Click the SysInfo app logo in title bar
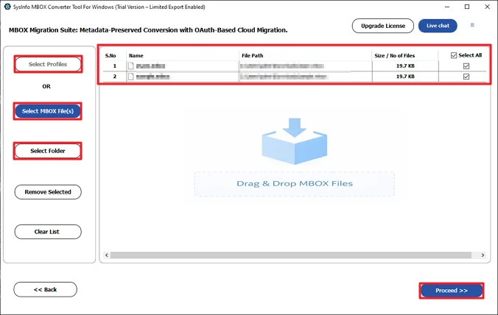498x315 pixels. click(x=7, y=7)
